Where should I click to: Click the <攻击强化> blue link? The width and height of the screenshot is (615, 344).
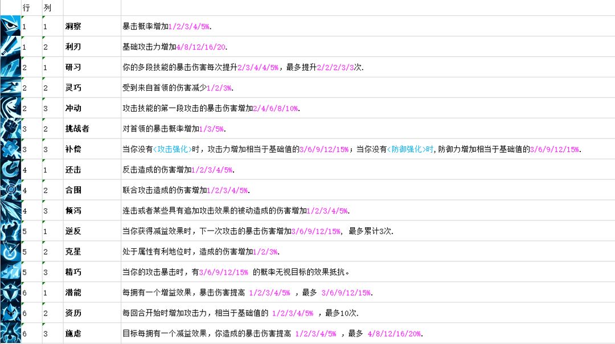click(x=173, y=149)
